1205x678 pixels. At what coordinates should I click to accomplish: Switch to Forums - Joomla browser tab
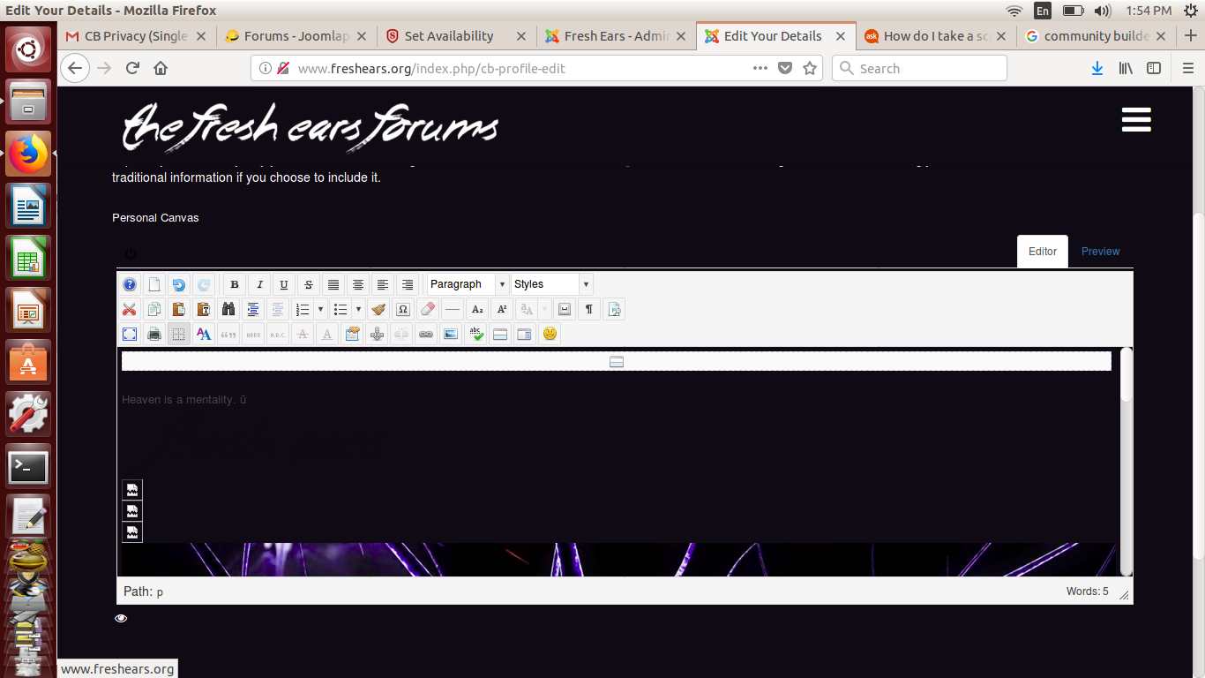(297, 36)
